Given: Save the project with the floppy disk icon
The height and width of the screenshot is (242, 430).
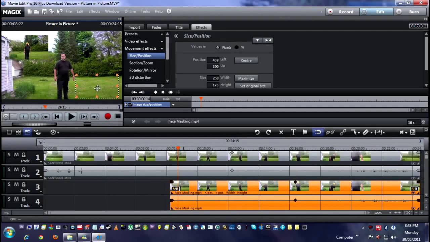Looking at the screenshot, I should pos(44,11).
